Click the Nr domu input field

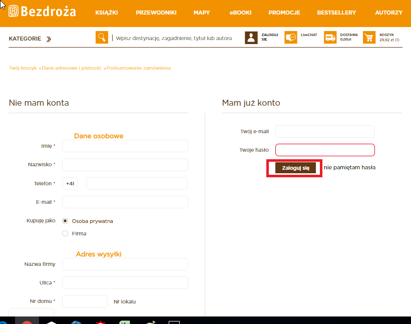pos(85,301)
